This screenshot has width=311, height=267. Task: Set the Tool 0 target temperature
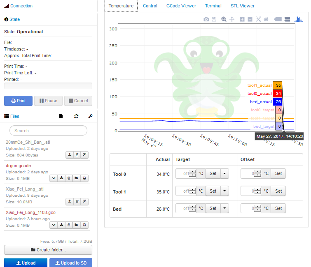[x=213, y=173]
